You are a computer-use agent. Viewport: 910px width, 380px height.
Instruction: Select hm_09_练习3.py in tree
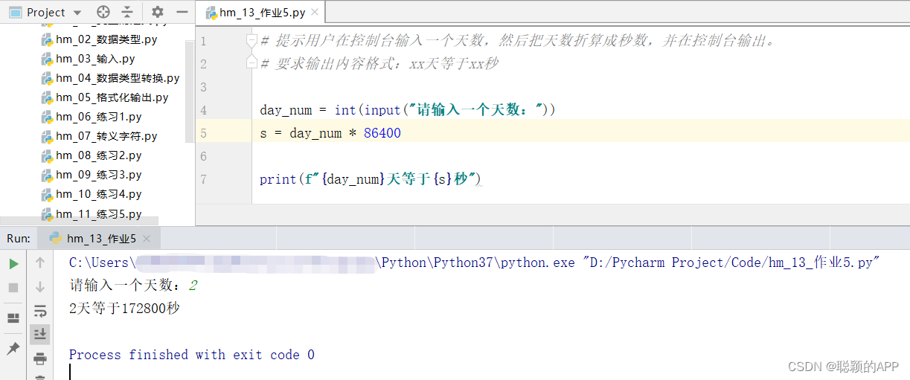98,175
